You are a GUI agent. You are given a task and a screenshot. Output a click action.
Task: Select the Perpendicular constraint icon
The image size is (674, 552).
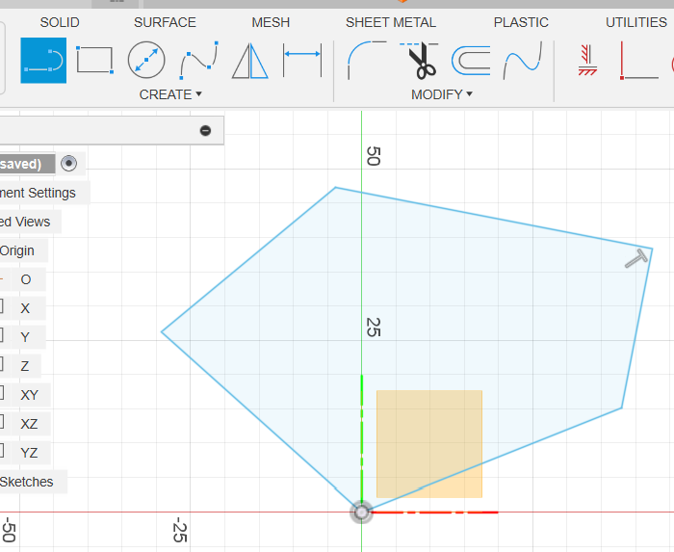click(x=639, y=60)
